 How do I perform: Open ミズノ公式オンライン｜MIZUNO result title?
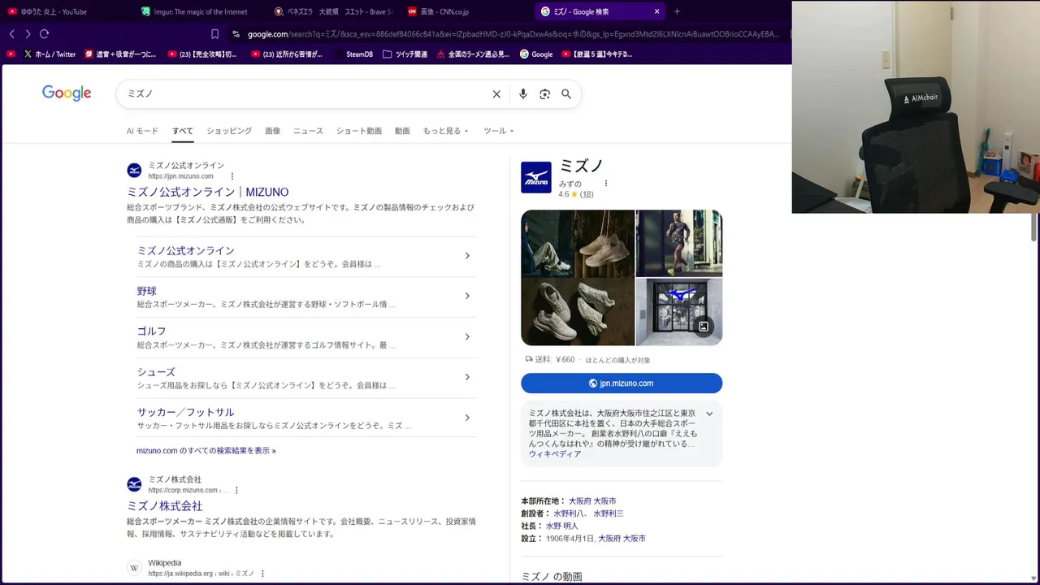207,193
